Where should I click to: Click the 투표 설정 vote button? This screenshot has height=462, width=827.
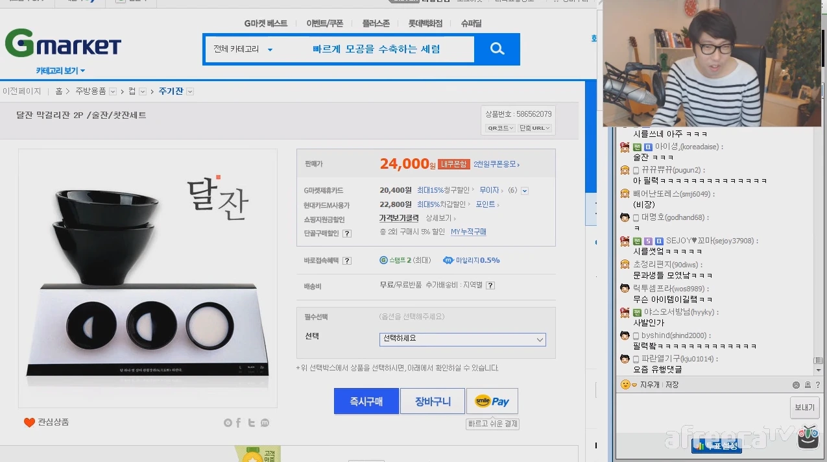coord(717,446)
